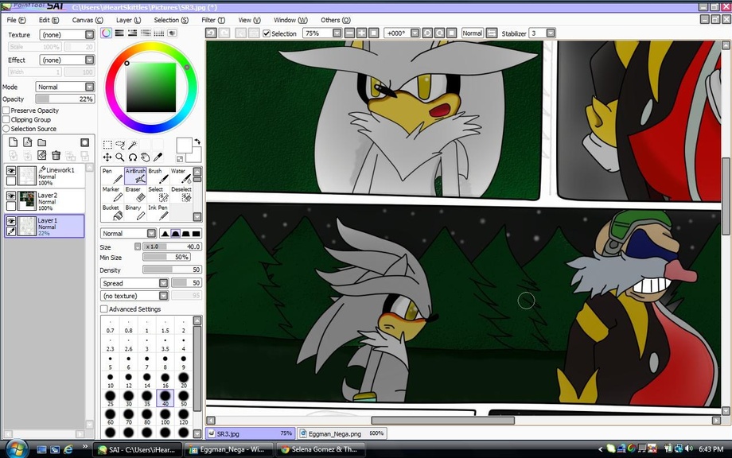Choose the hand pan tool
Screen dimensions: 732x458
[x=145, y=157]
